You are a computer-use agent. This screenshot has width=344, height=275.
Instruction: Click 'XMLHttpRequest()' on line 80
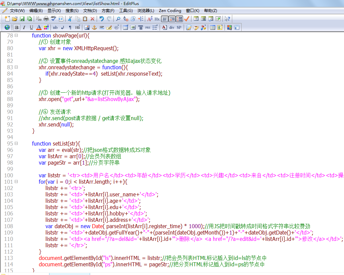96,48
